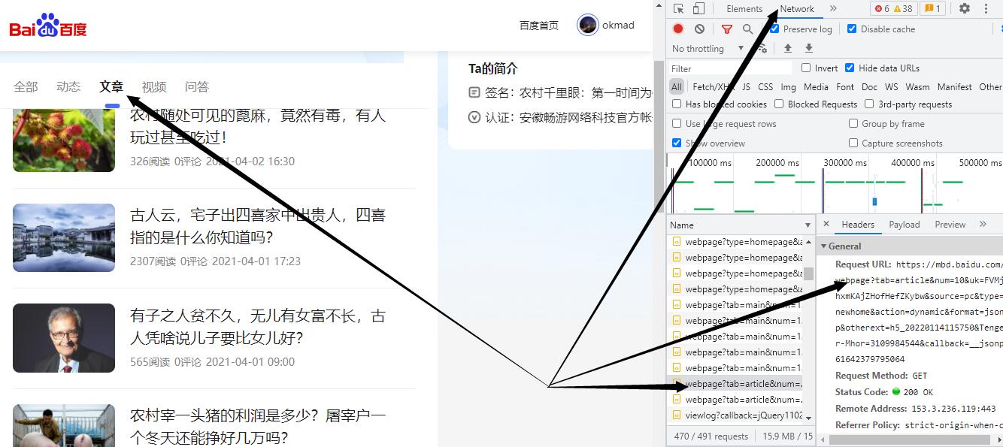This screenshot has height=447, width=1003.
Task: Click the Baidu logo
Action: click(x=48, y=26)
